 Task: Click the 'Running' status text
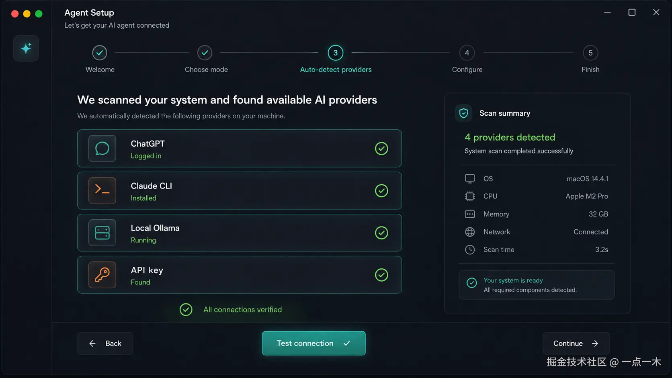point(143,240)
